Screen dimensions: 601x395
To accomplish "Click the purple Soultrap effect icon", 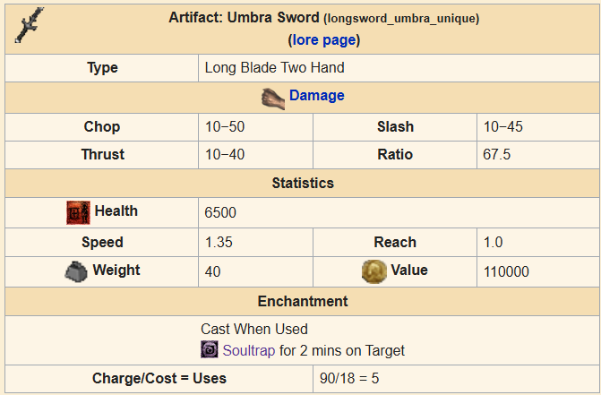I will point(210,349).
